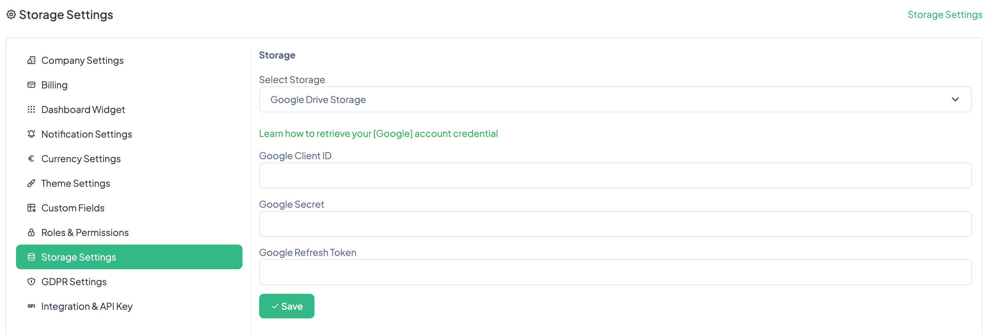This screenshot has width=992, height=335.
Task: Open Company Settings menu item
Action: click(82, 60)
